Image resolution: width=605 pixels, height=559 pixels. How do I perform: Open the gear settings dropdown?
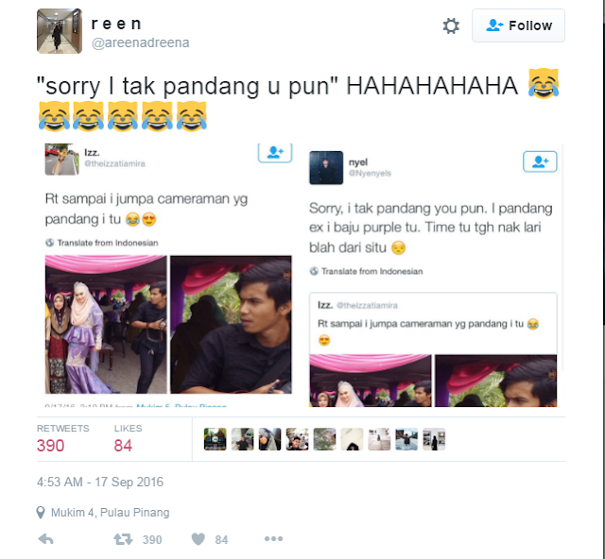(451, 25)
